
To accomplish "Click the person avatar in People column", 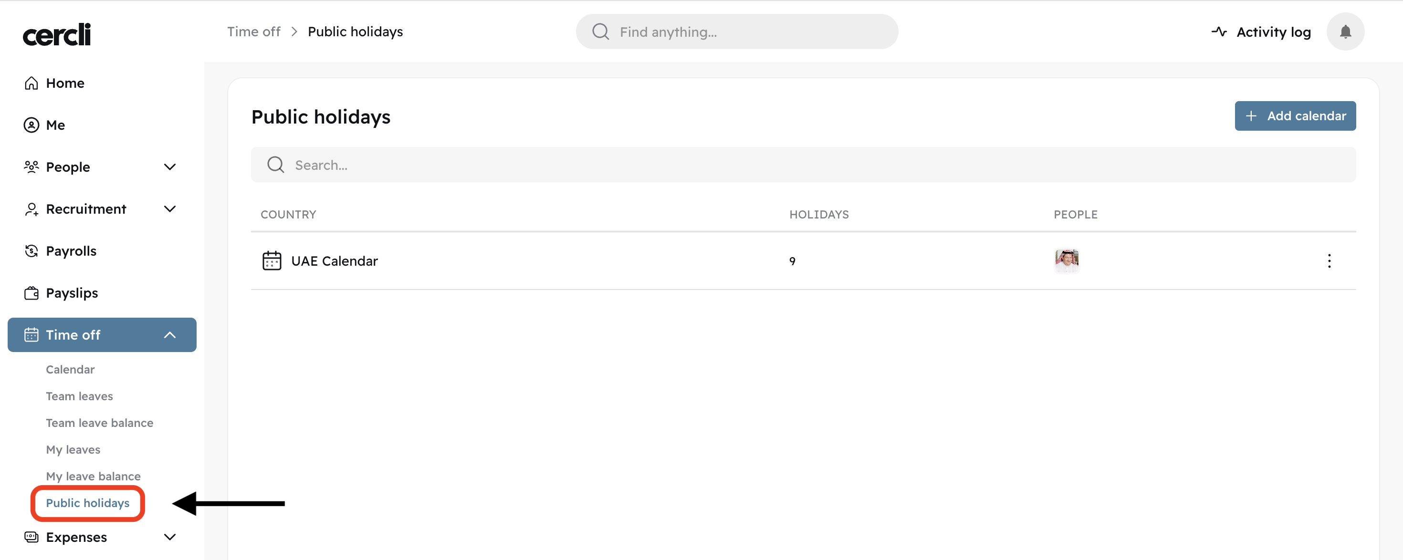I will point(1067,260).
